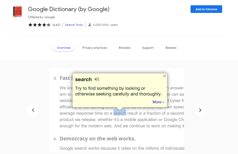The image size is (238, 154).
Task: Advance to next screenshot with right arrow
Action: click(x=200, y=110)
